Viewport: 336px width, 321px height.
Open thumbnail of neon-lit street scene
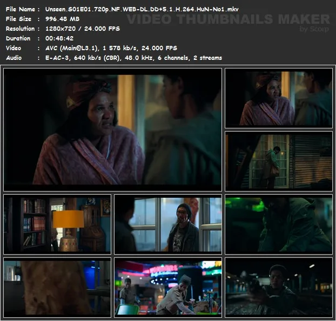tap(168, 288)
